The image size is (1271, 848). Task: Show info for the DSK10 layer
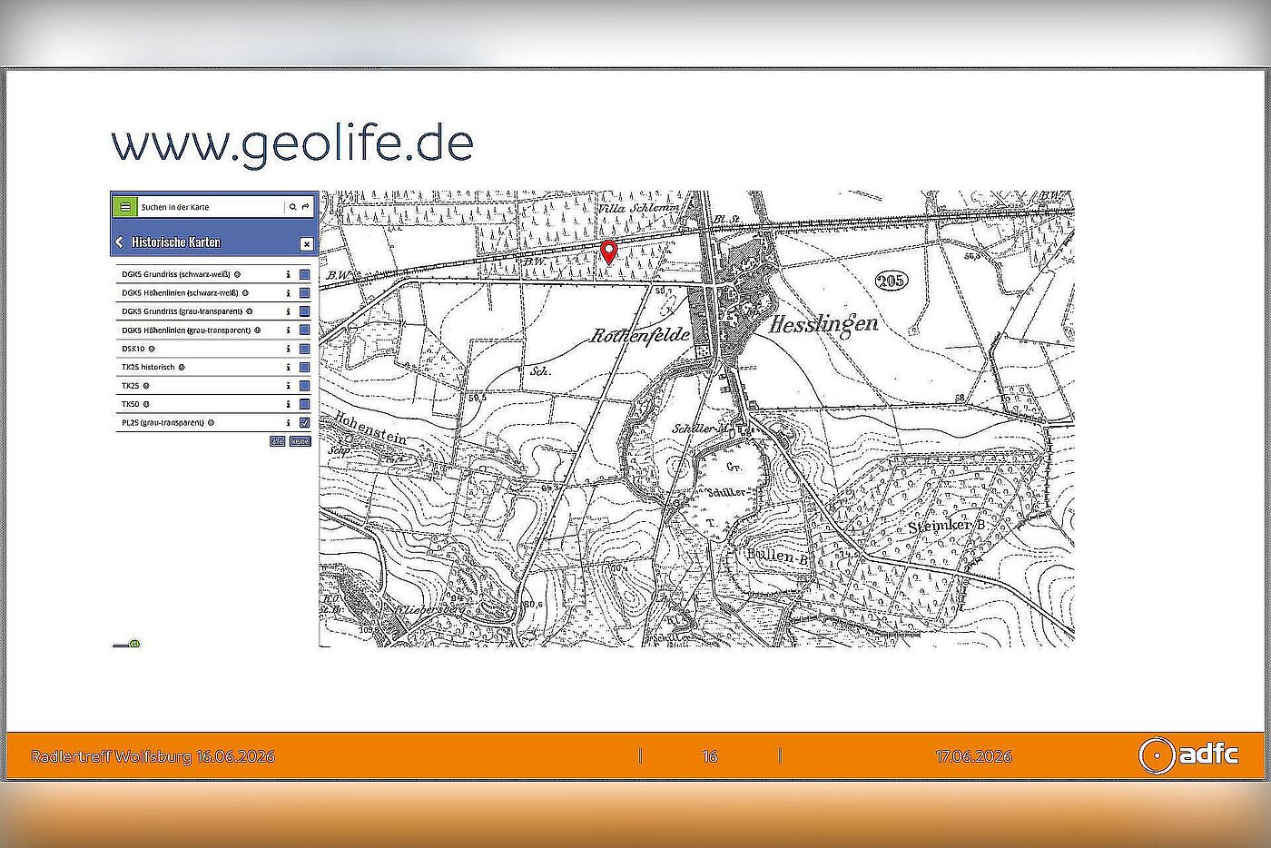288,349
